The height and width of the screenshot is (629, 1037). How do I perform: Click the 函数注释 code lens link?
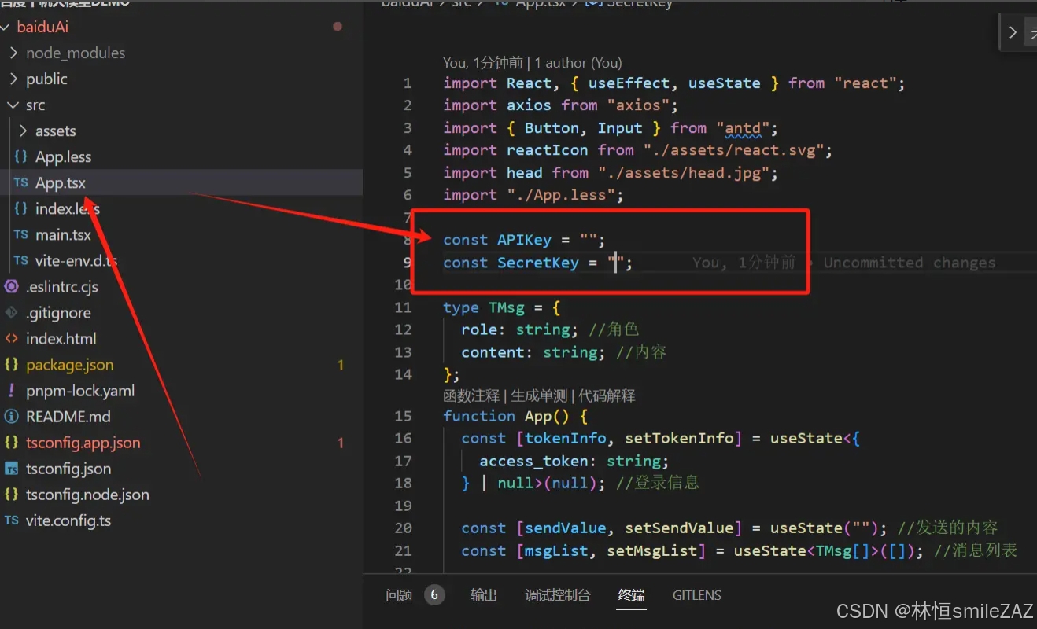471,395
